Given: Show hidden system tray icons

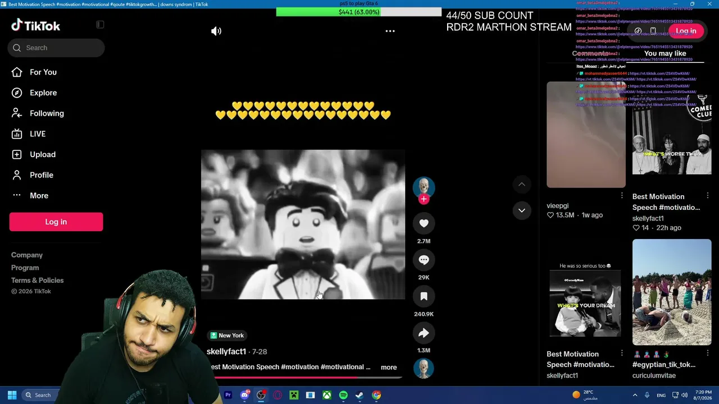Looking at the screenshot, I should point(635,395).
